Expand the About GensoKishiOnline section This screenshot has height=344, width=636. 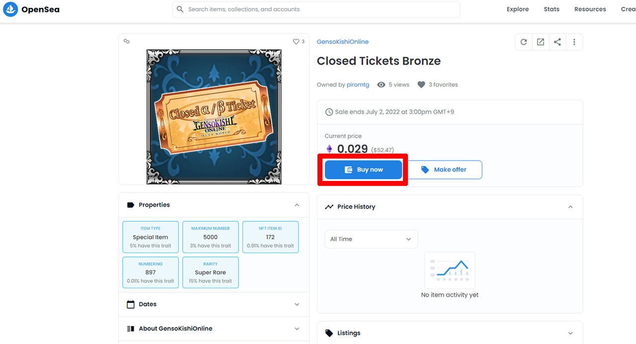pyautogui.click(x=297, y=329)
